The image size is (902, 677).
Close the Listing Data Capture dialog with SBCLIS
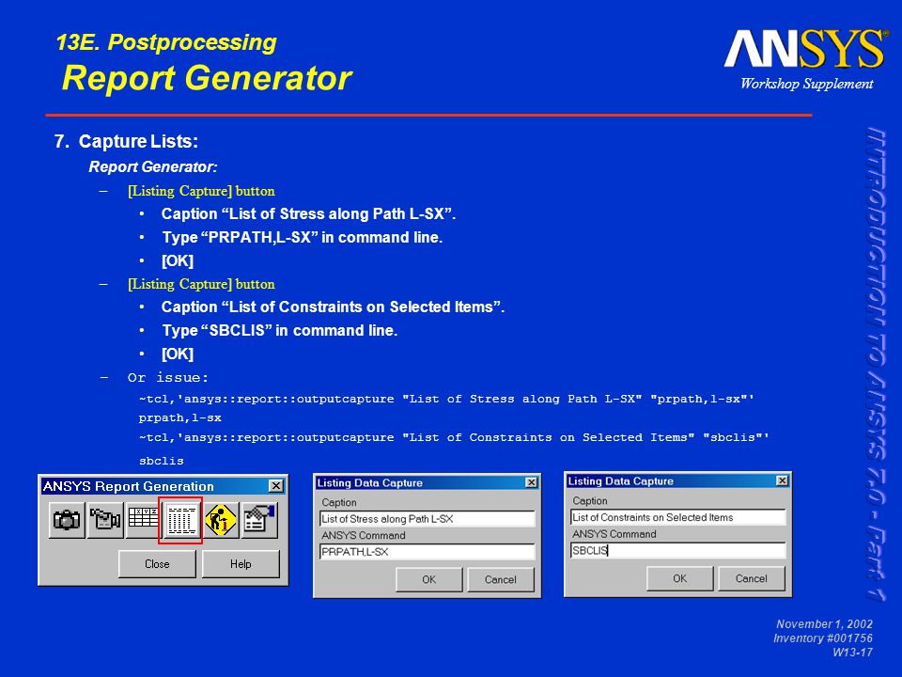pyautogui.click(x=782, y=480)
